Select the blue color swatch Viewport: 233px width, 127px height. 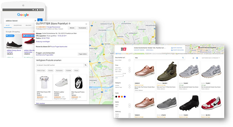(x=125, y=97)
